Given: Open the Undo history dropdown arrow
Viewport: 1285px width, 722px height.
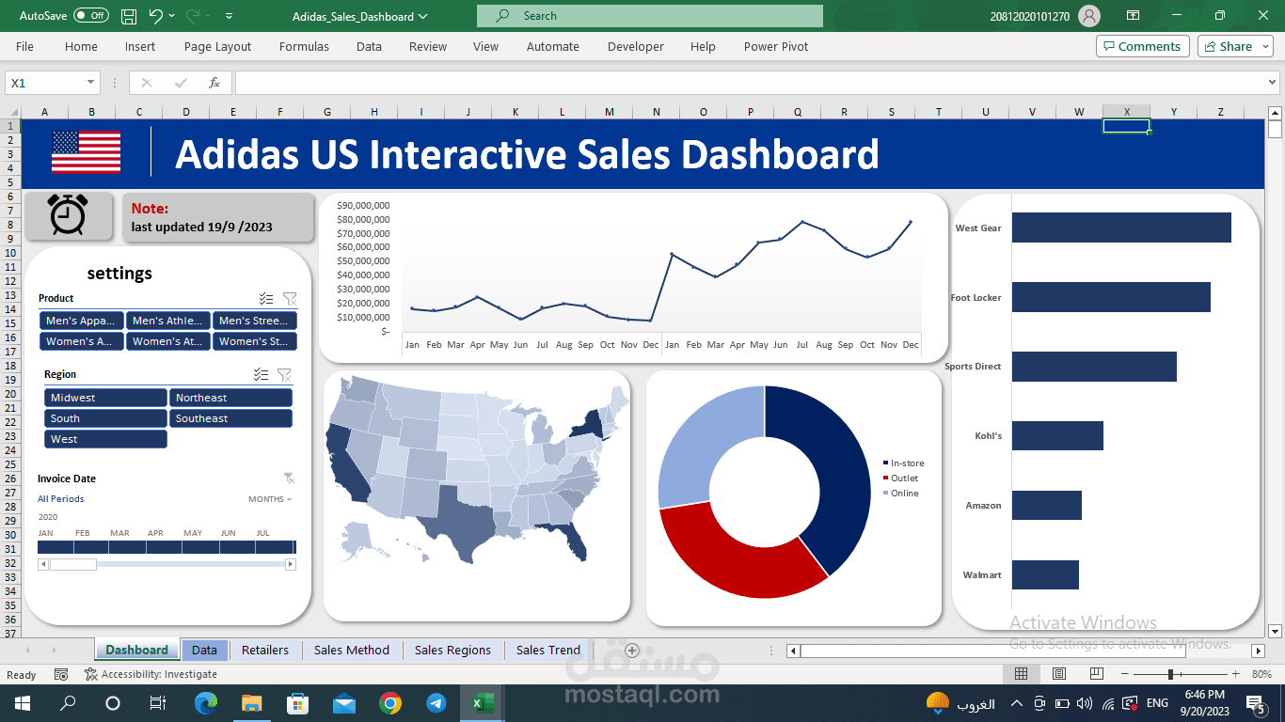Looking at the screenshot, I should [172, 16].
